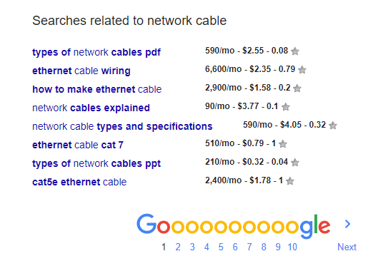Image resolution: width=373 pixels, height=261 pixels.
Task: Open 'how to make ethernet cable' search
Action: [x=97, y=89]
